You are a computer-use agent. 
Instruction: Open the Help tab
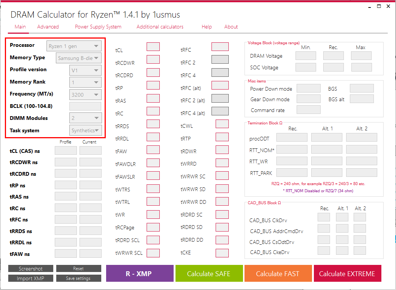[x=207, y=27]
